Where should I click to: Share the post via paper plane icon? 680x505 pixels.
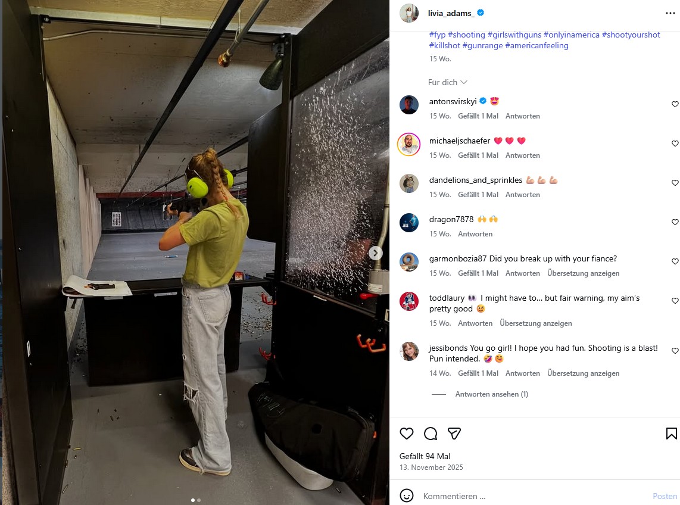(454, 434)
